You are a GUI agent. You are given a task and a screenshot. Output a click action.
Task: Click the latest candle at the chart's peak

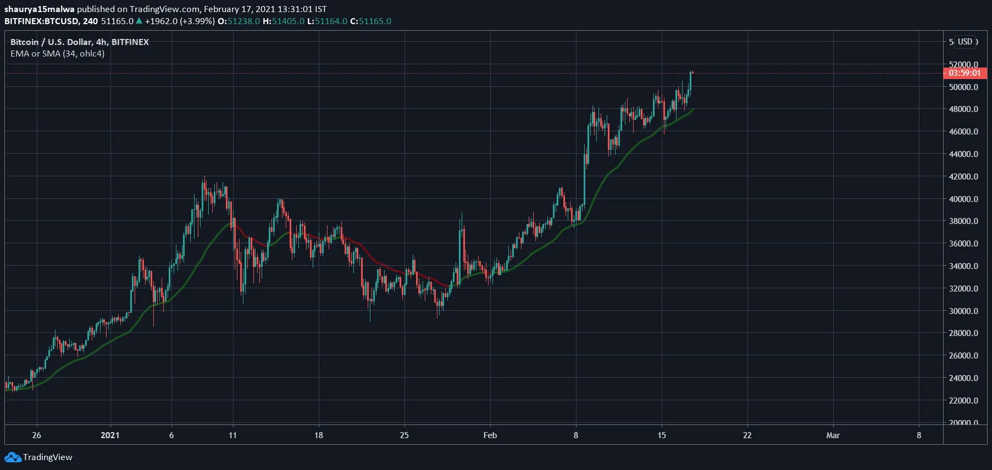[691, 77]
